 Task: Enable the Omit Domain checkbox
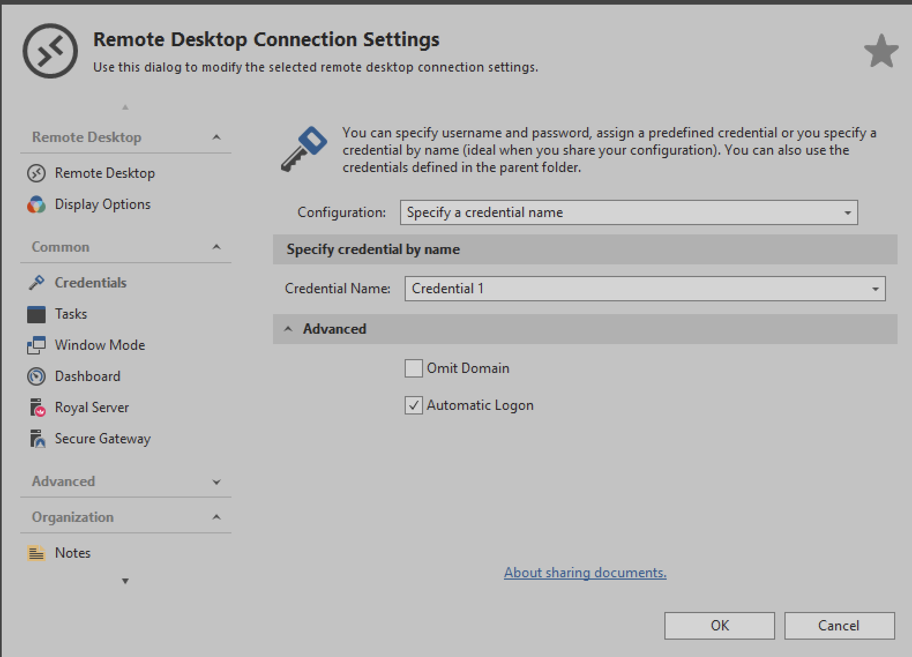click(413, 368)
